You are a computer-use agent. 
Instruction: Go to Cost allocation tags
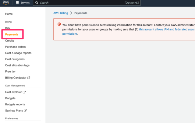17,65
